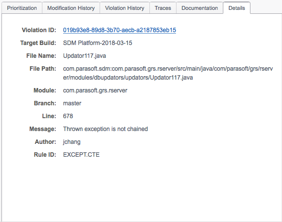
Task: Click the Message field label
Action: [42, 129]
